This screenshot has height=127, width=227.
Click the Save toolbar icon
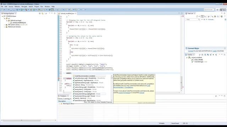[11, 10]
